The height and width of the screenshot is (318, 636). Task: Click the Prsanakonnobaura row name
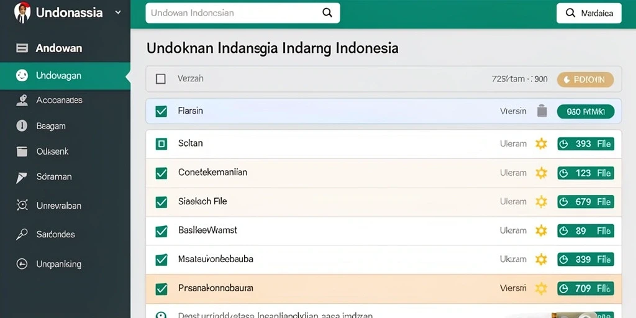click(216, 288)
